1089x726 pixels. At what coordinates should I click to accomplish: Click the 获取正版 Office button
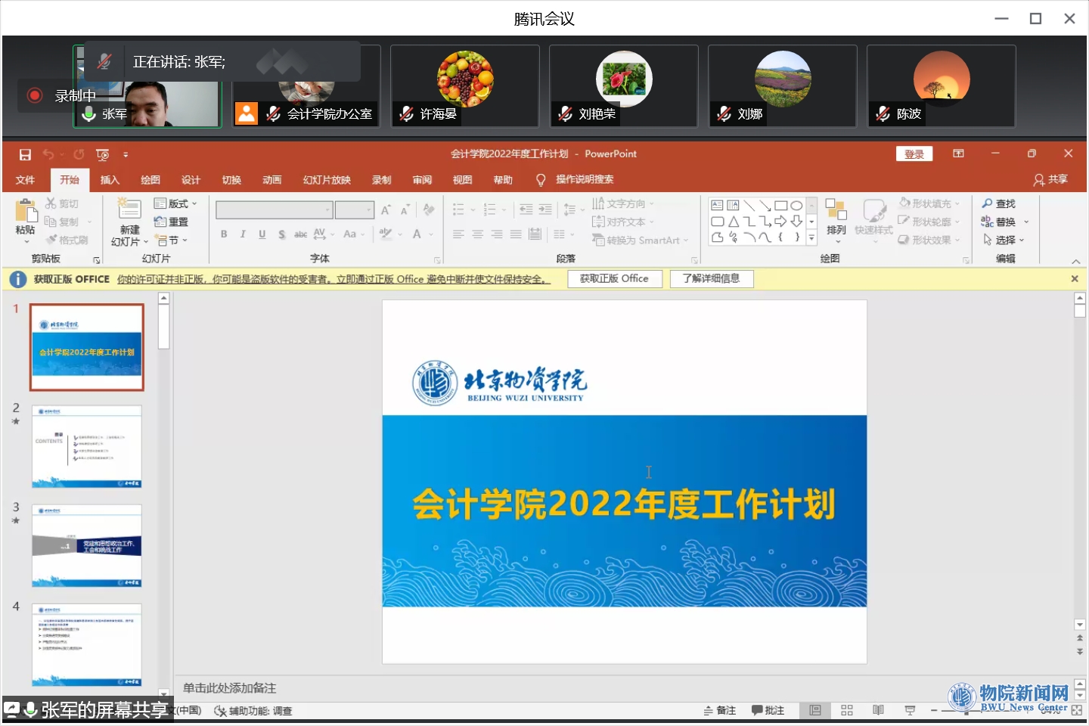pyautogui.click(x=614, y=279)
